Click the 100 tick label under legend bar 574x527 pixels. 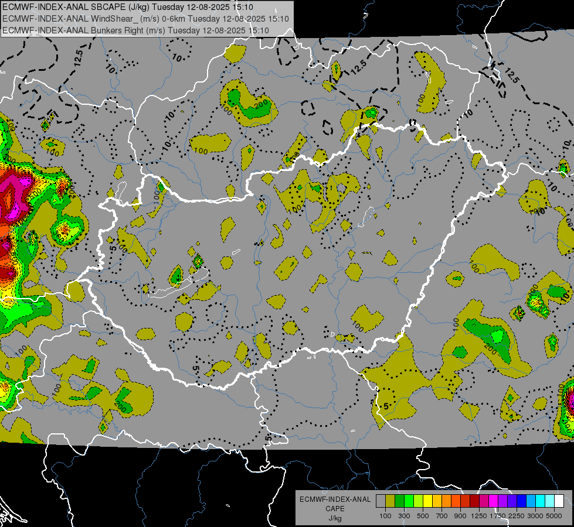click(x=385, y=516)
